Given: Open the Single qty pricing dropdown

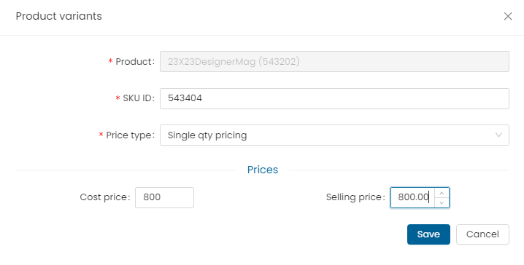Looking at the screenshot, I should pos(334,135).
